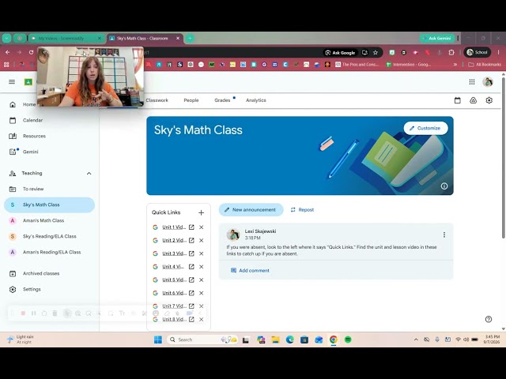Open announcement three-dot options menu
Image resolution: width=506 pixels, height=379 pixels.
444,235
